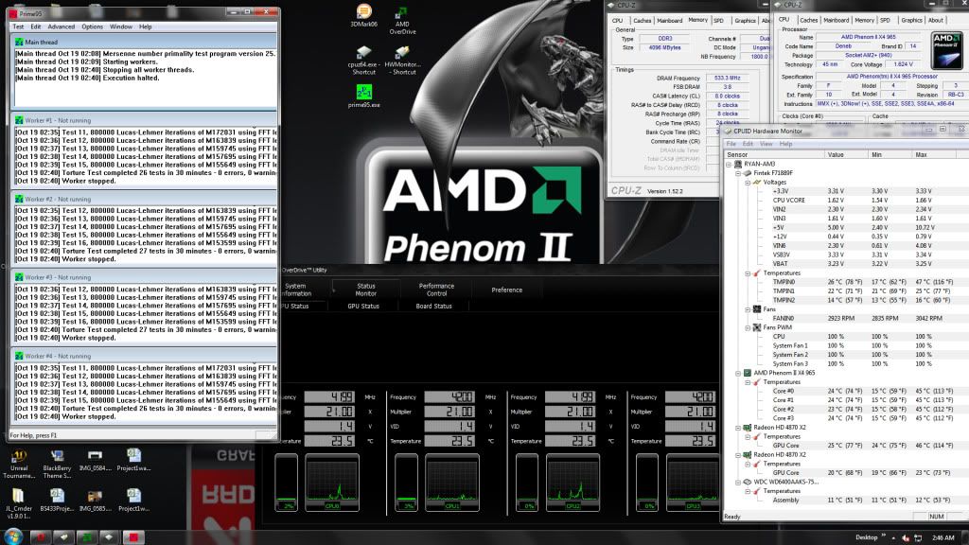The width and height of the screenshot is (969, 545).
Task: Open the Test menu in Prime95
Action: [x=18, y=26]
